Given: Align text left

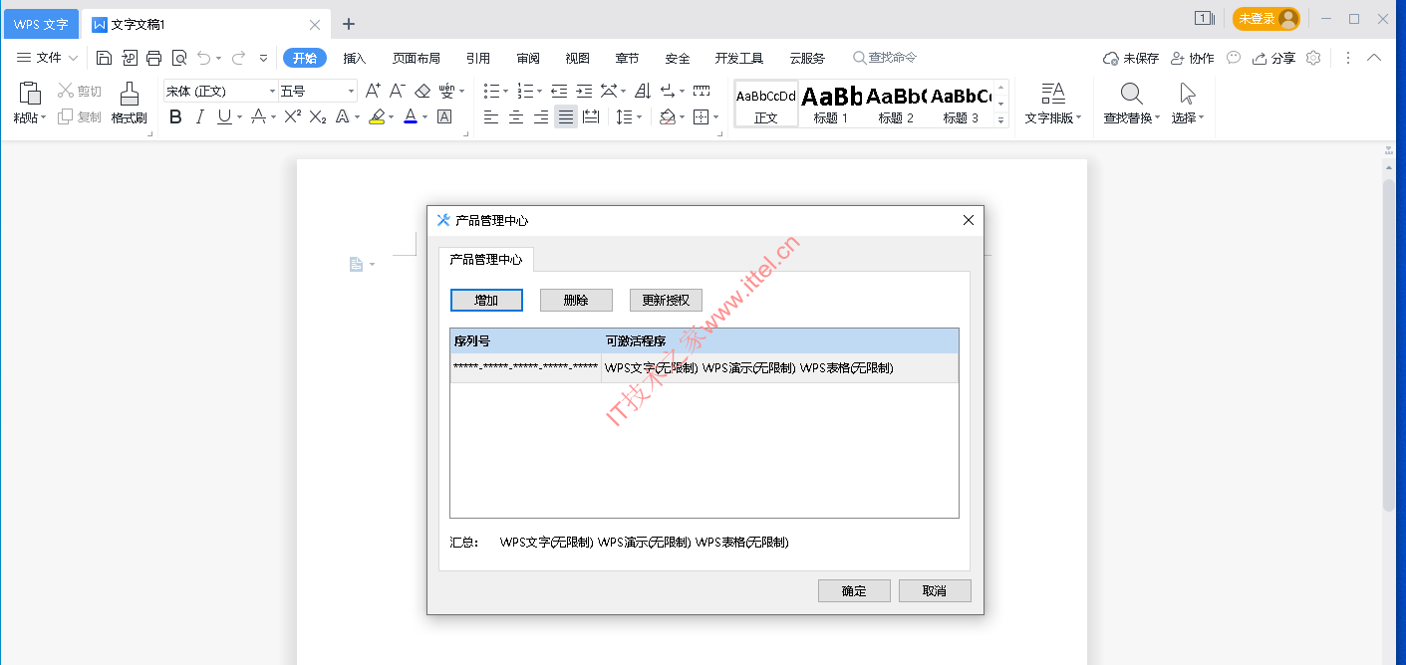Looking at the screenshot, I should coord(491,117).
